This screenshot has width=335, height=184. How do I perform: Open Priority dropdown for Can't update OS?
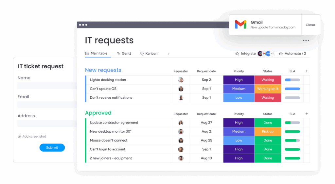point(239,89)
